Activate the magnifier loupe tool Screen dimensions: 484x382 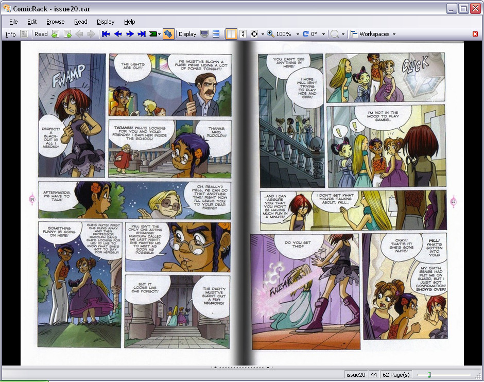(335, 34)
